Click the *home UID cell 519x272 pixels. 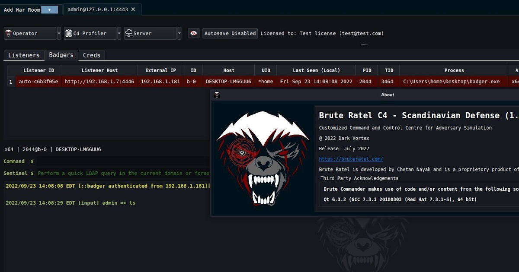click(x=266, y=81)
